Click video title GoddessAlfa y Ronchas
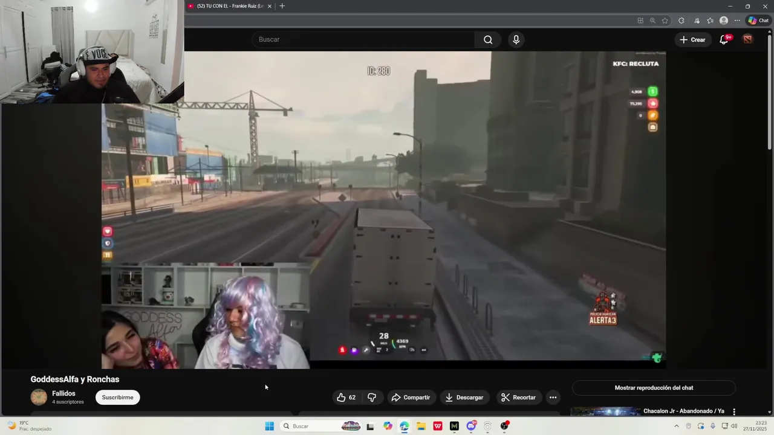This screenshot has height=435, width=774. [75, 379]
